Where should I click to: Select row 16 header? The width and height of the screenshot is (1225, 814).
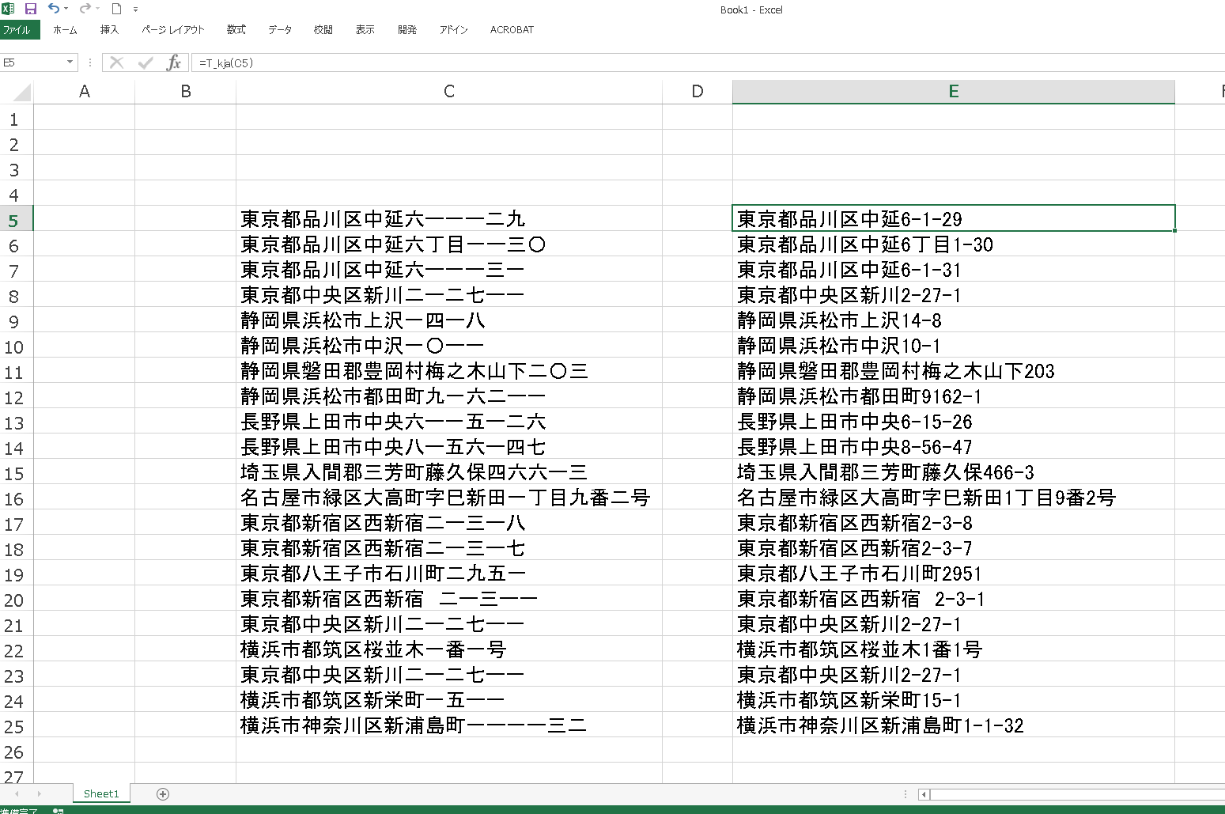click(x=16, y=499)
